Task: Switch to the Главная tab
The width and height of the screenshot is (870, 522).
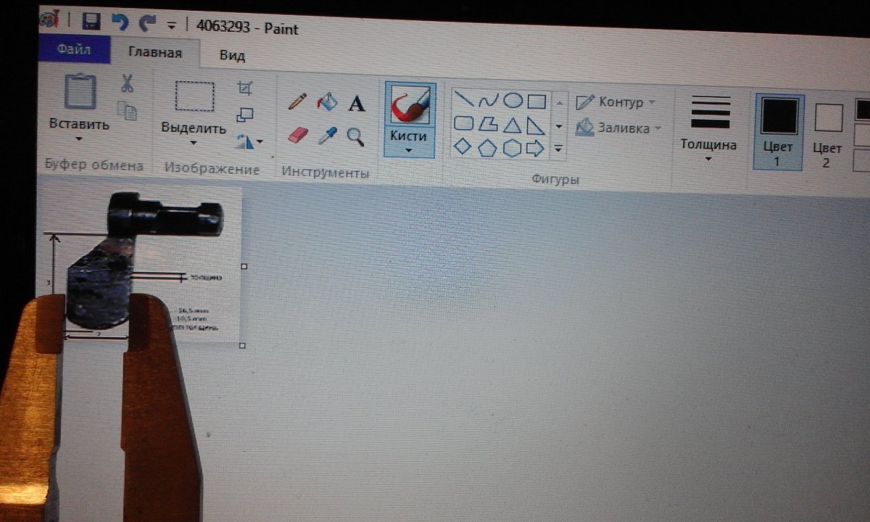Action: pos(154,52)
